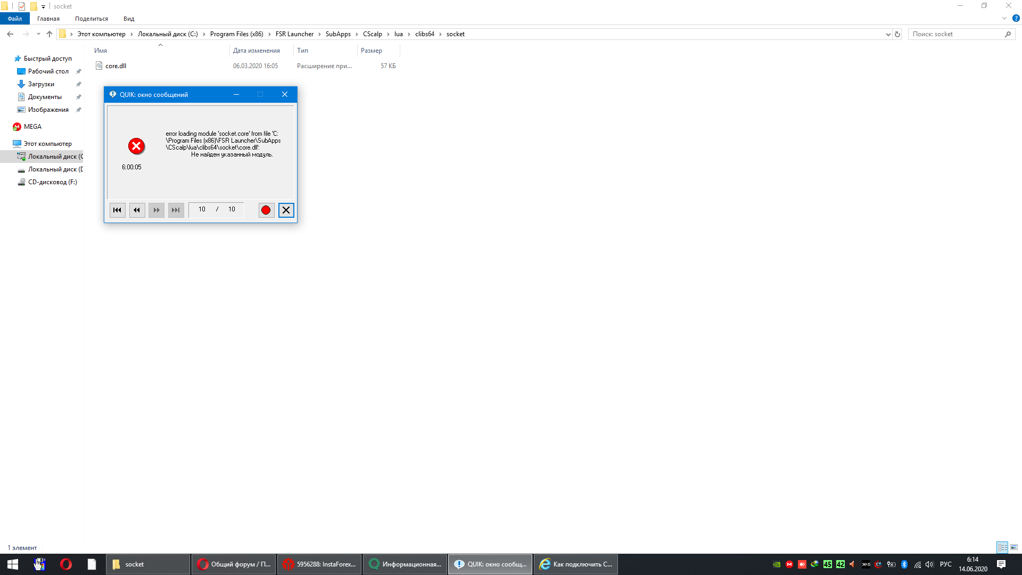1022x575 pixels.
Task: Go up one folder level
Action: pyautogui.click(x=50, y=34)
